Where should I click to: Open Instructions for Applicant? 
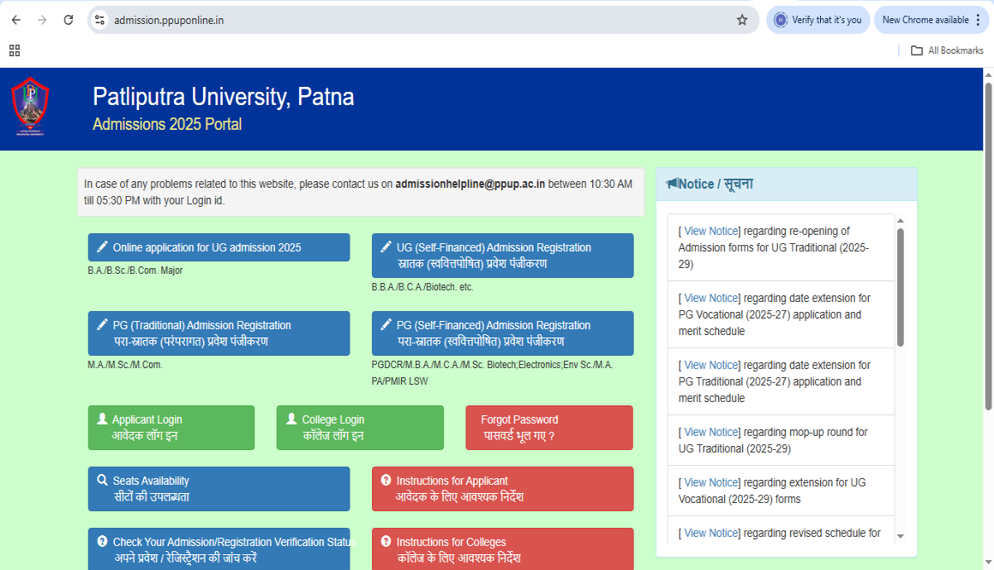(x=503, y=489)
